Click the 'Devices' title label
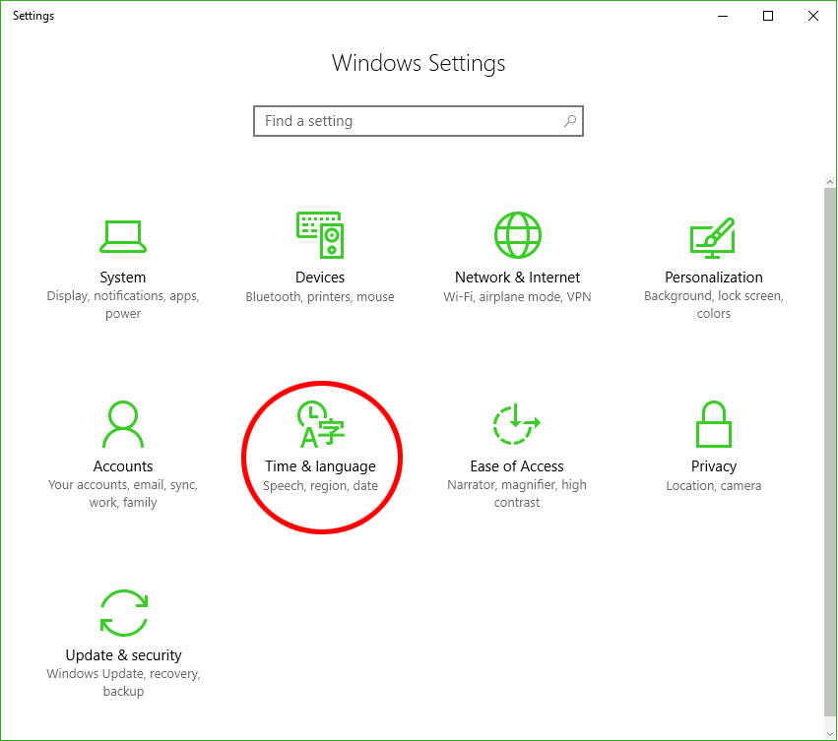This screenshot has width=838, height=741. [320, 278]
